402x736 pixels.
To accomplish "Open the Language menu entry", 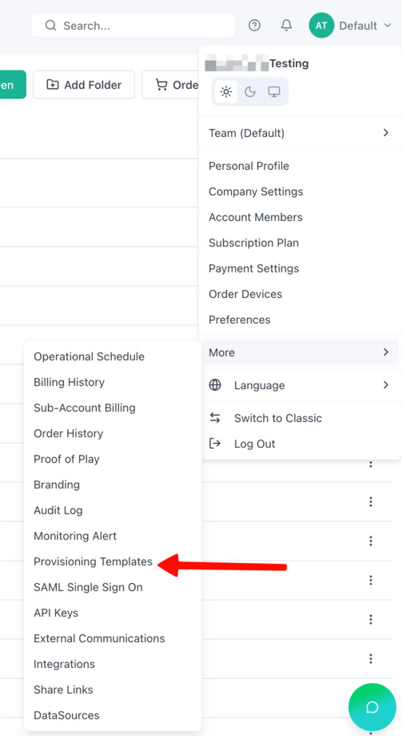I will pyautogui.click(x=301, y=385).
